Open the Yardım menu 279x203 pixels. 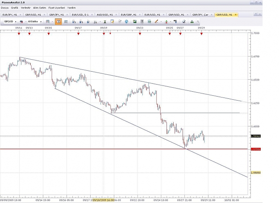tap(71, 8)
